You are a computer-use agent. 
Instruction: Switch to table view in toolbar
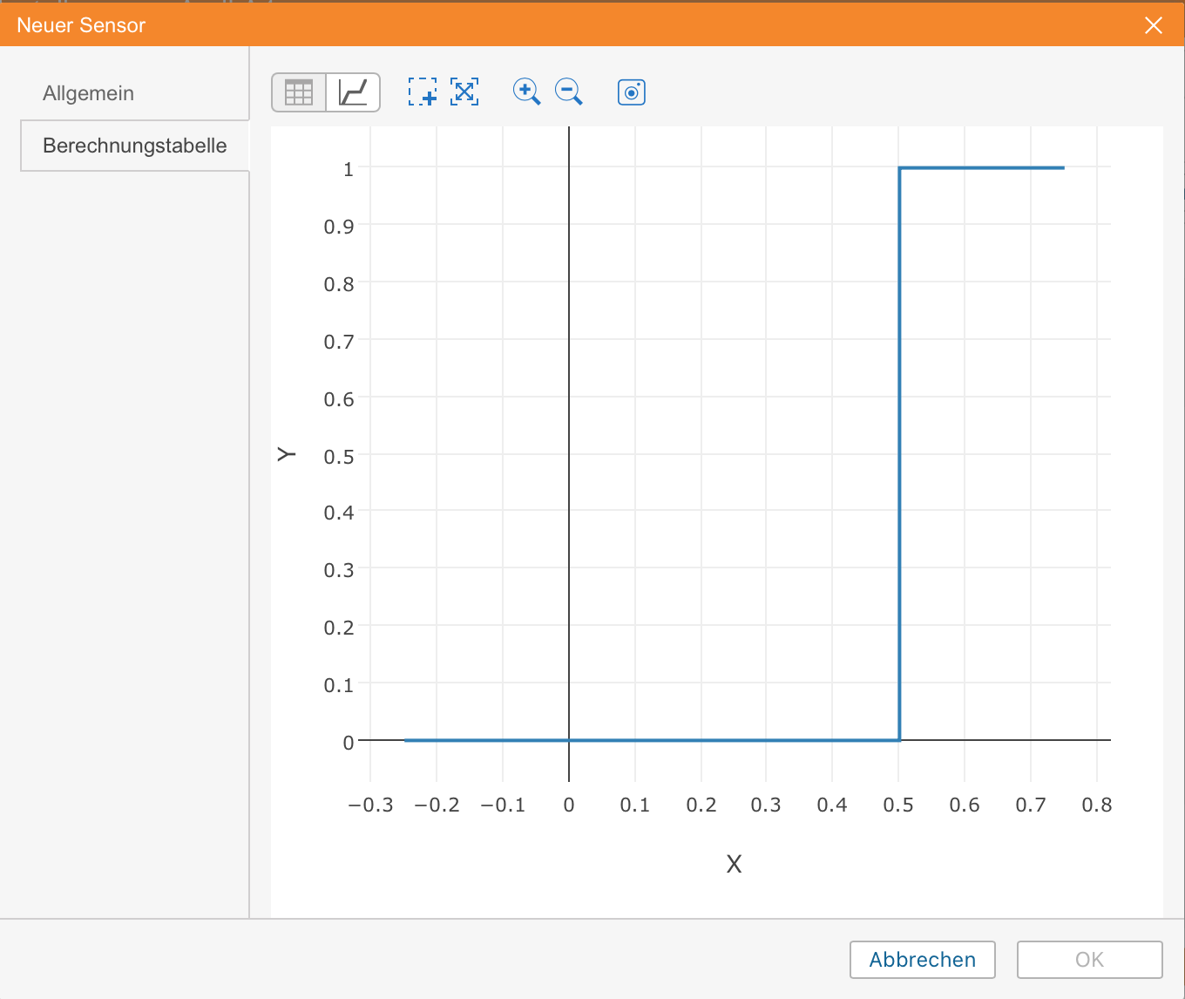pos(299,92)
